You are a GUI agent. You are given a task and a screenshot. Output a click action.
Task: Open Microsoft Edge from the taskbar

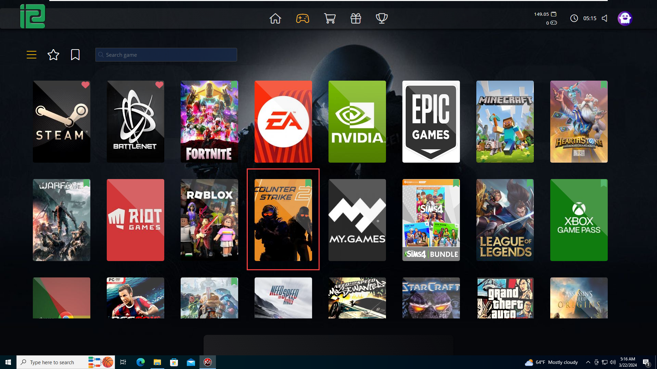141,362
